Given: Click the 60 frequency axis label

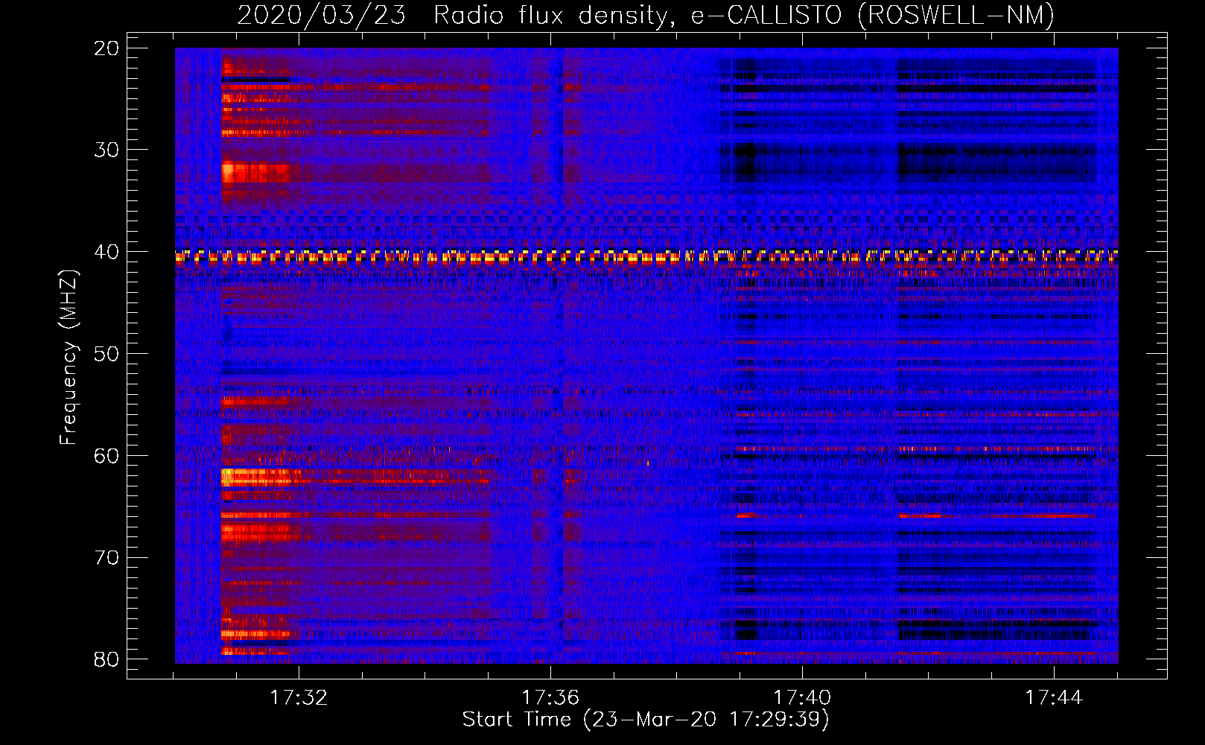Looking at the screenshot, I should coord(107,455).
